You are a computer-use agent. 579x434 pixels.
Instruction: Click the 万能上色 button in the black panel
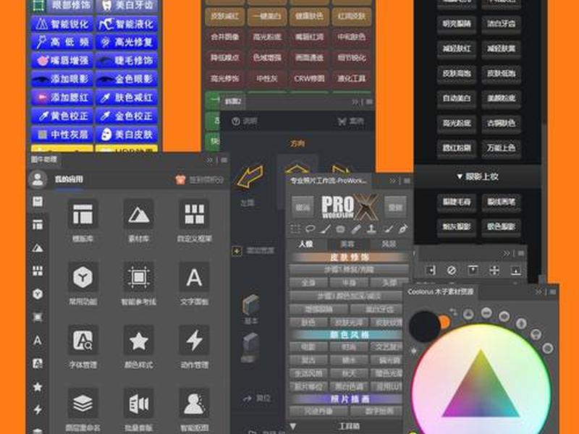[501, 148]
